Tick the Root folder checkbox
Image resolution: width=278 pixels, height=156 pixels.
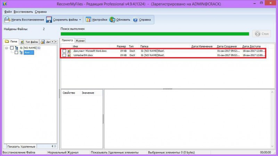click(16, 53)
